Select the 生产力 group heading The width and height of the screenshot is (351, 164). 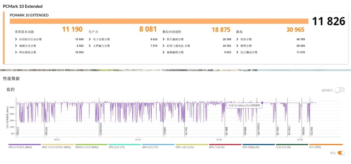(x=93, y=32)
